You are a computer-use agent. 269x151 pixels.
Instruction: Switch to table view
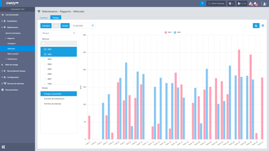[263, 25]
